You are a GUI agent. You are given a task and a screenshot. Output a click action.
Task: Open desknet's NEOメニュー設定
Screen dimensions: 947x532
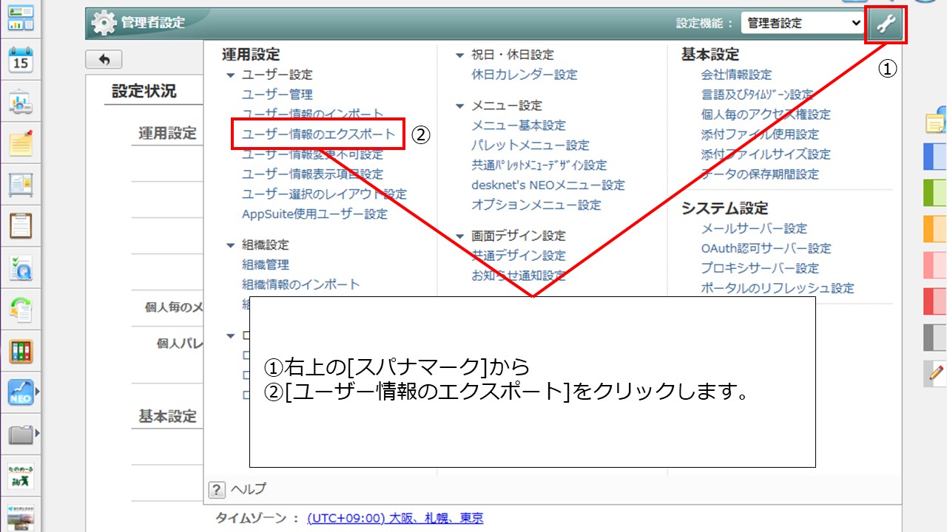tap(548, 185)
